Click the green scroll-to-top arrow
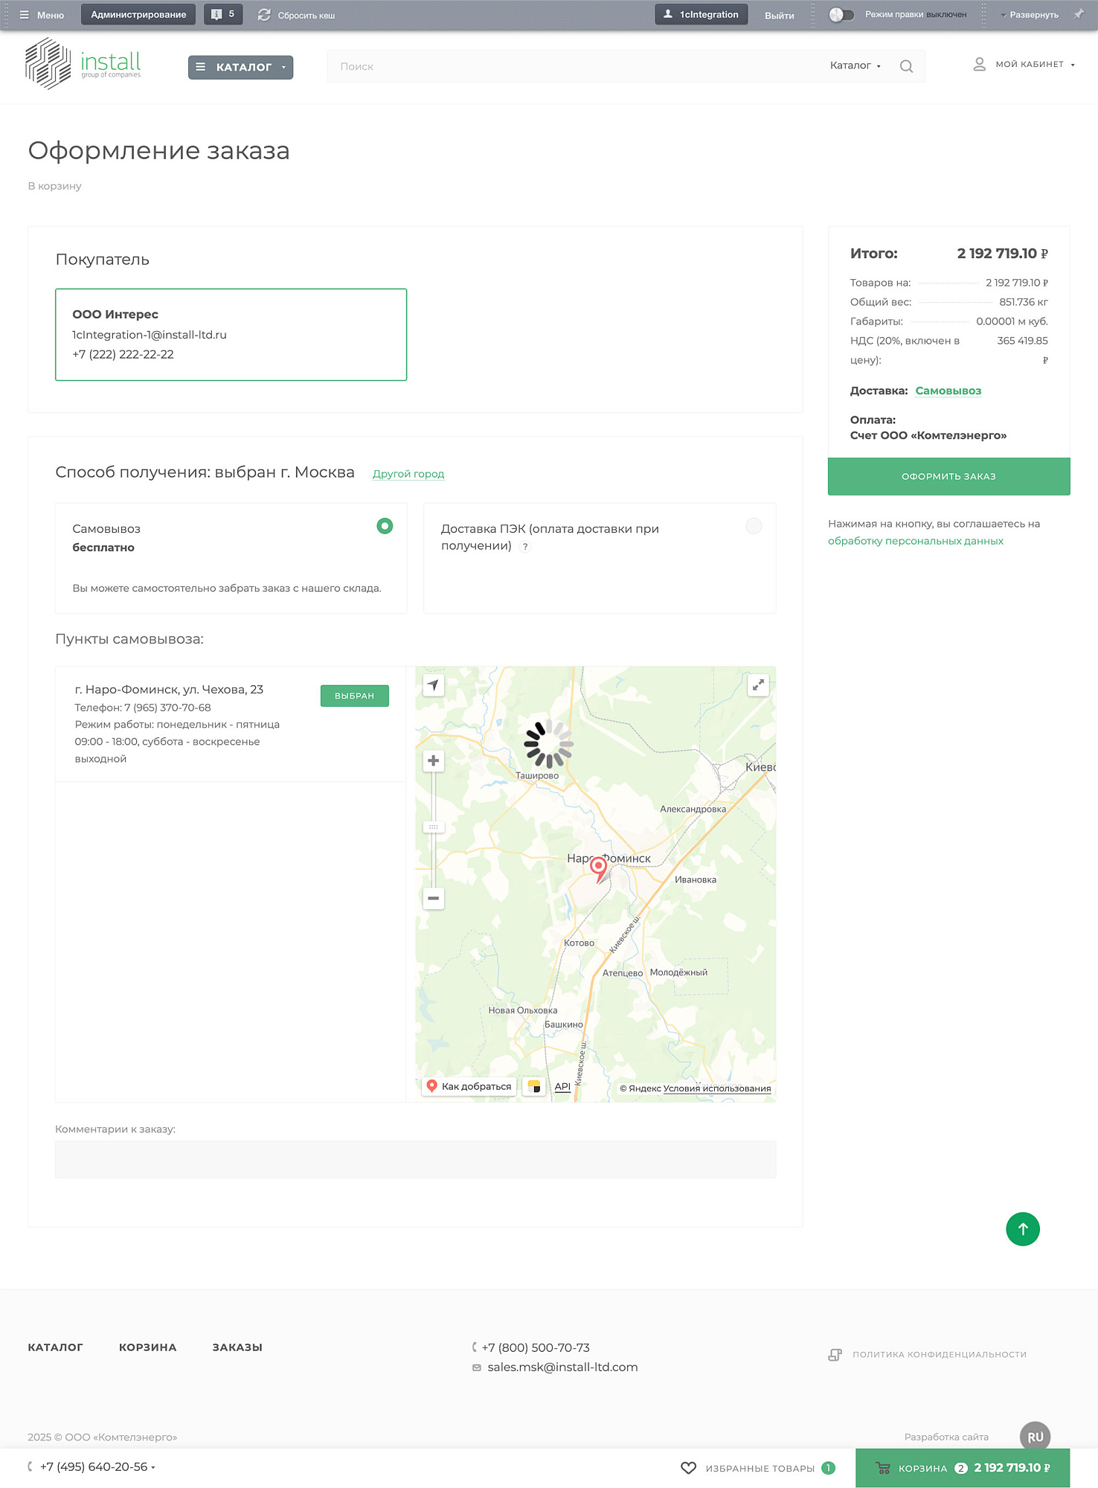This screenshot has width=1098, height=1488. coord(1022,1229)
